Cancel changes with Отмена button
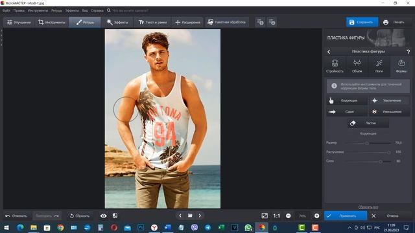Viewport: 415px width, 233px height. pyautogui.click(x=389, y=216)
